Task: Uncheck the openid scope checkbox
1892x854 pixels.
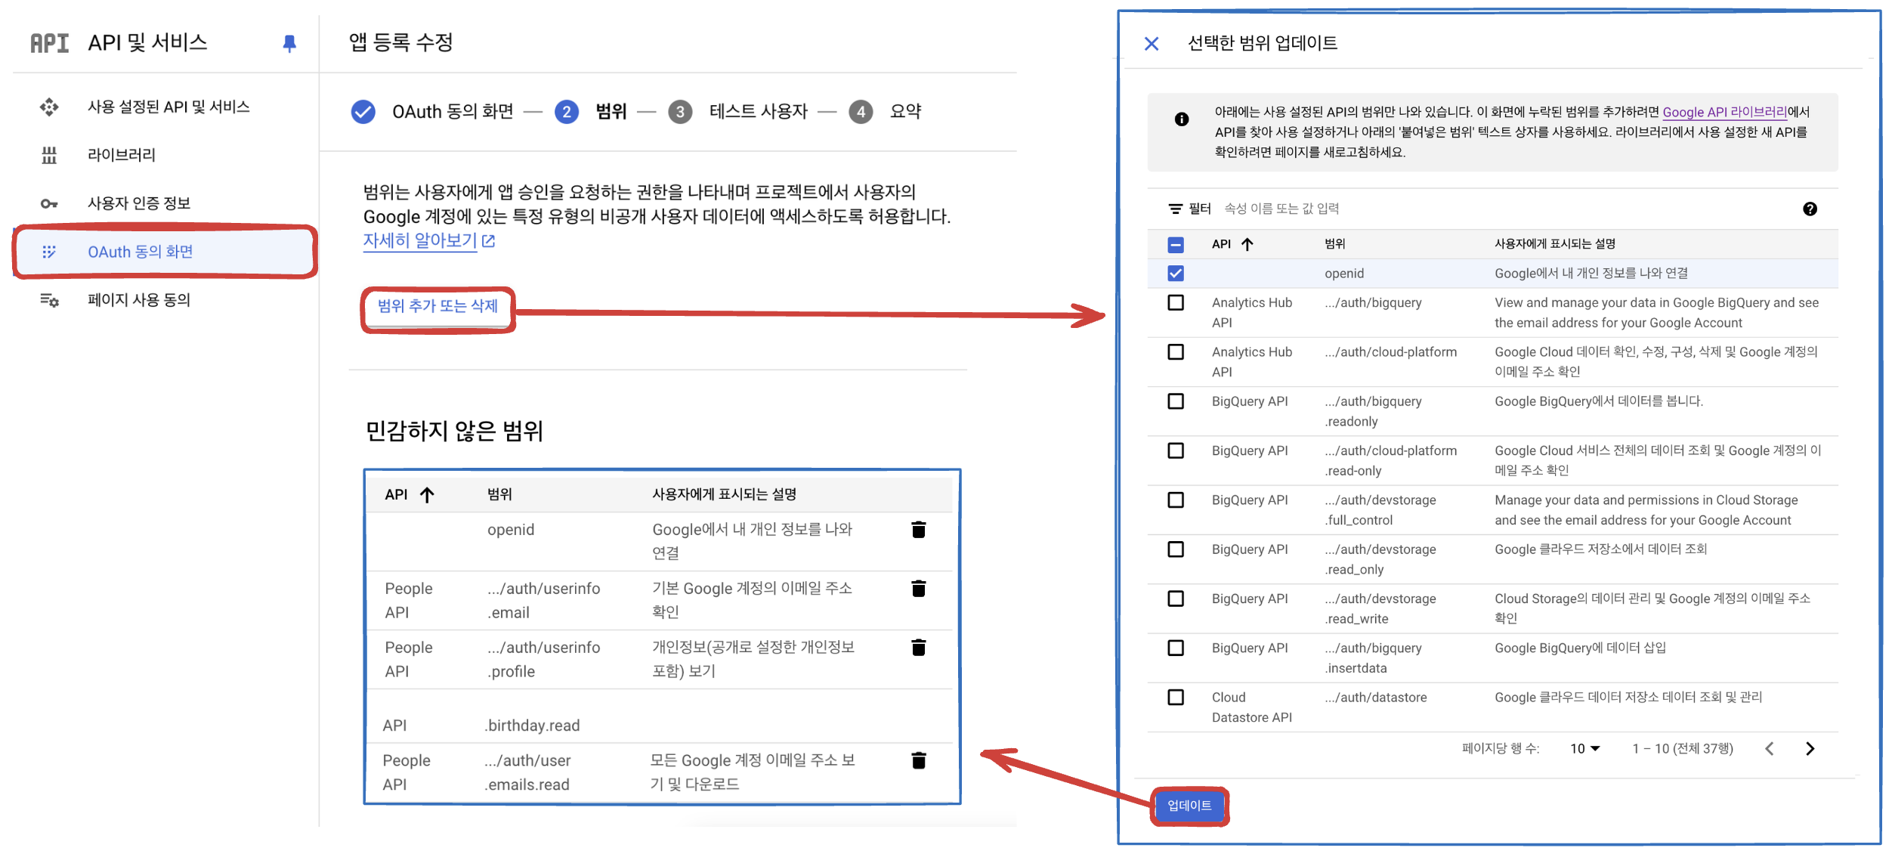Action: 1175,274
